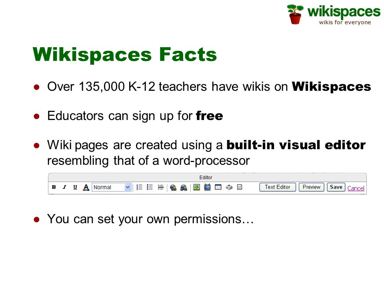Click the special characters icon
Image resolution: width=384 pixels, height=288 pixels.
point(229,187)
